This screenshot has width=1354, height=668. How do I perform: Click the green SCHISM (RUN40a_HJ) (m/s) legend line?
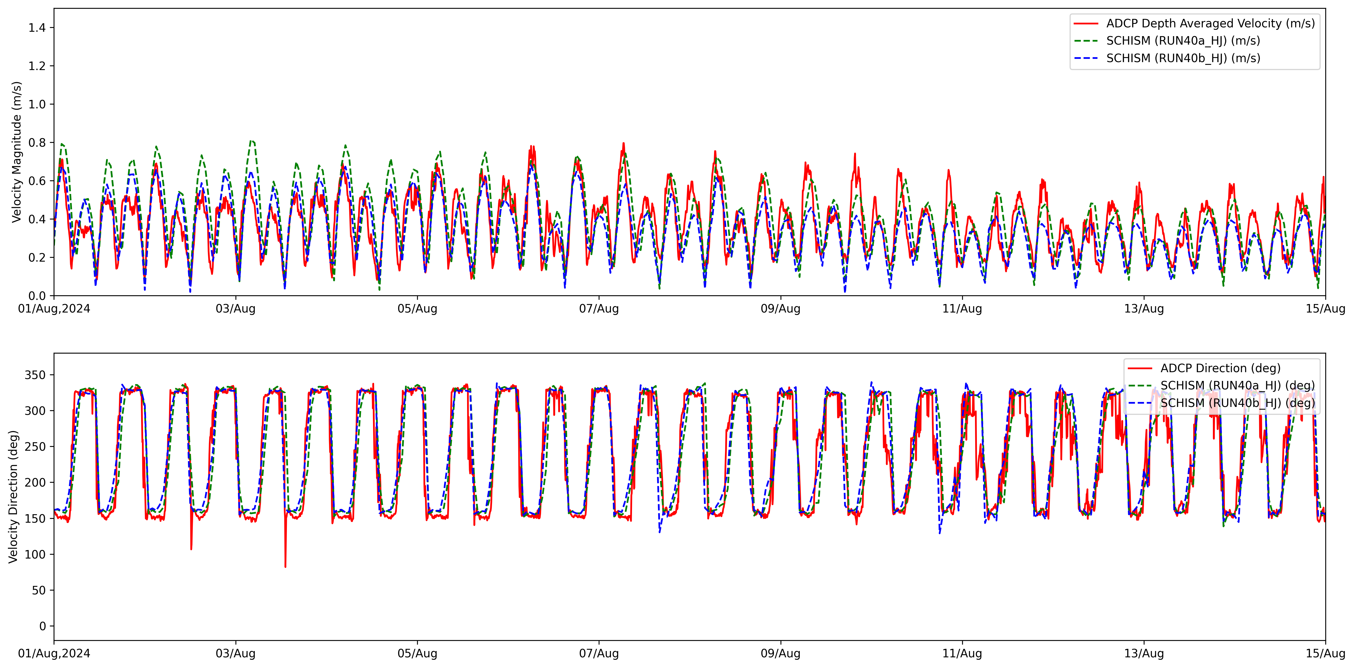(x=1086, y=41)
